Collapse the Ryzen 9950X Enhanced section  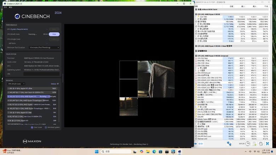196,56
